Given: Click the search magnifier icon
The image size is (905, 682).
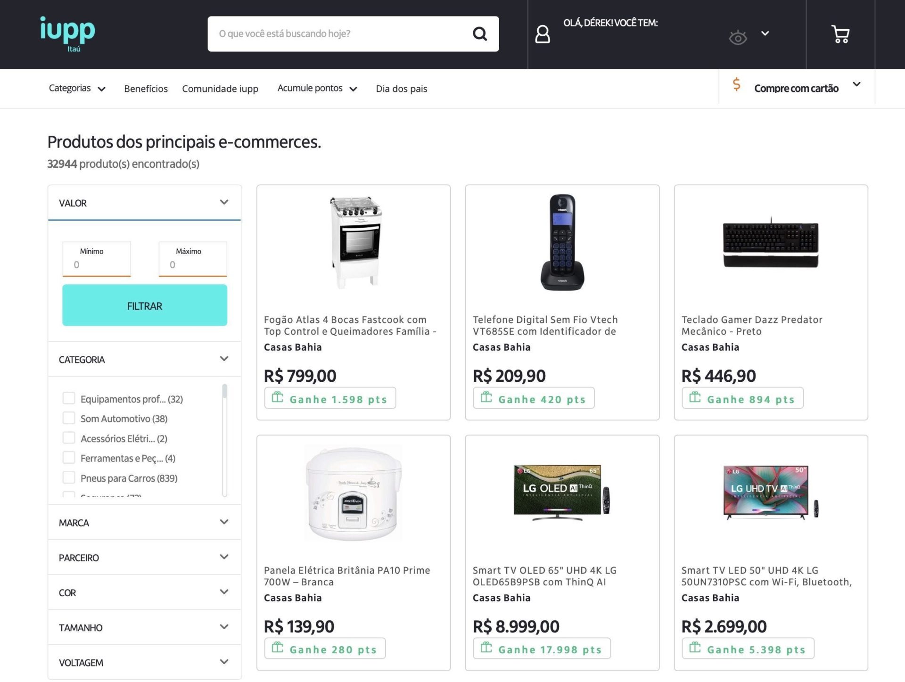Looking at the screenshot, I should click(480, 33).
